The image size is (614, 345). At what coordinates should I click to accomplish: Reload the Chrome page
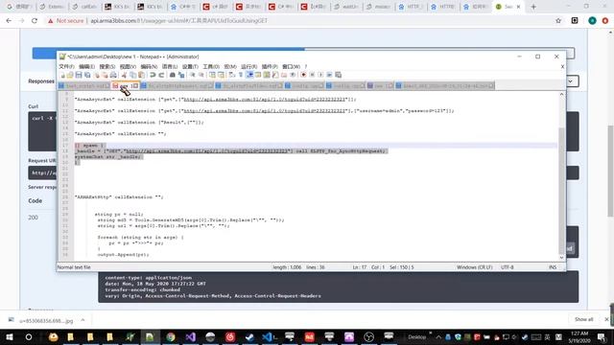(35, 21)
